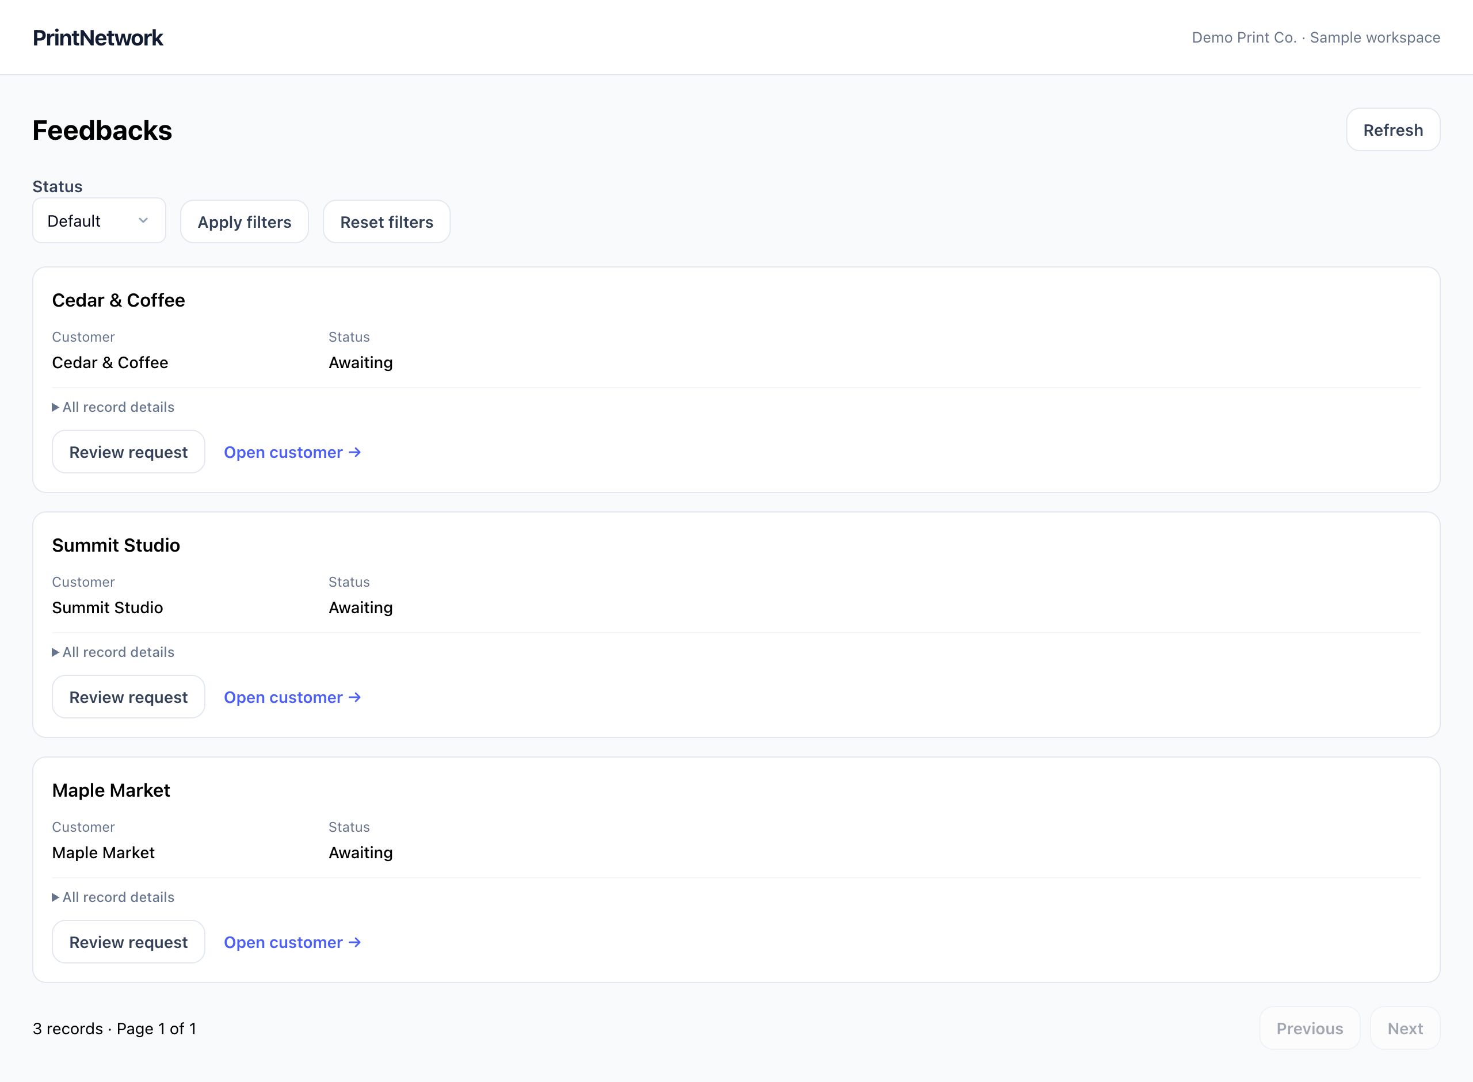This screenshot has height=1082, width=1473.
Task: Click the Feedbacks page heading
Action: [x=102, y=131]
